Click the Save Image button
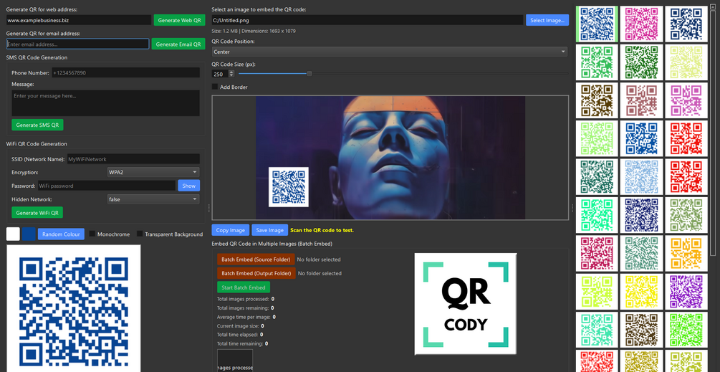 point(269,230)
